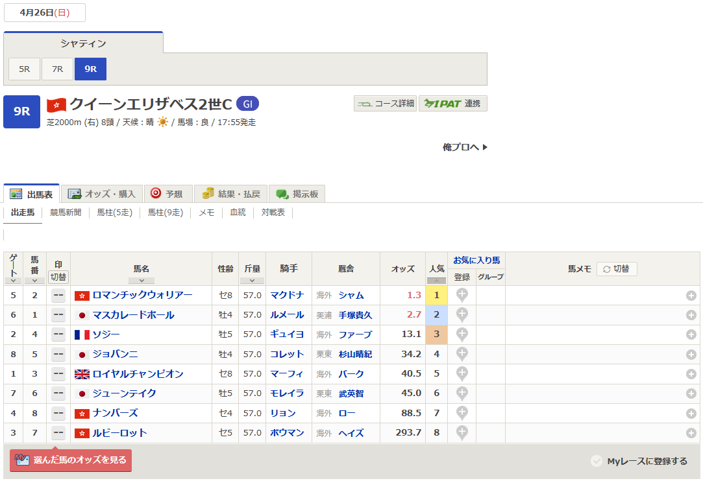Image resolution: width=703 pixels, height=481 pixels.
Task: Click blue popularity cell 2
Action: (436, 315)
